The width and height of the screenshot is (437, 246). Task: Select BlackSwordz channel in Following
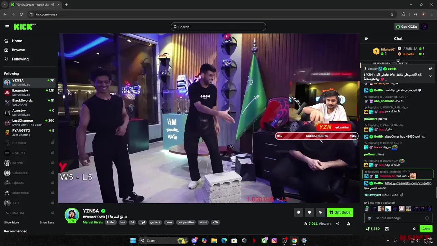(x=29, y=102)
